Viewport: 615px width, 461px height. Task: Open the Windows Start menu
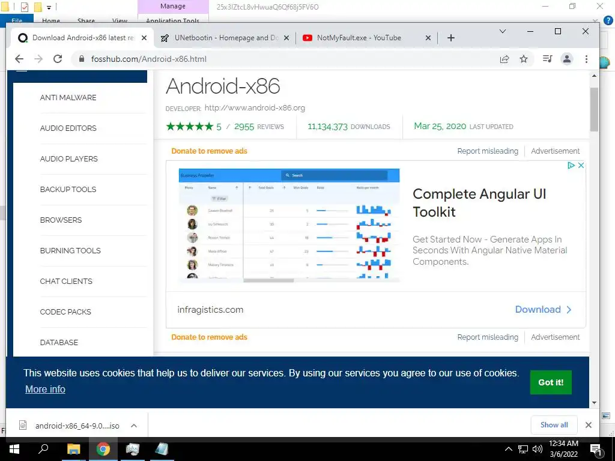[x=14, y=449]
